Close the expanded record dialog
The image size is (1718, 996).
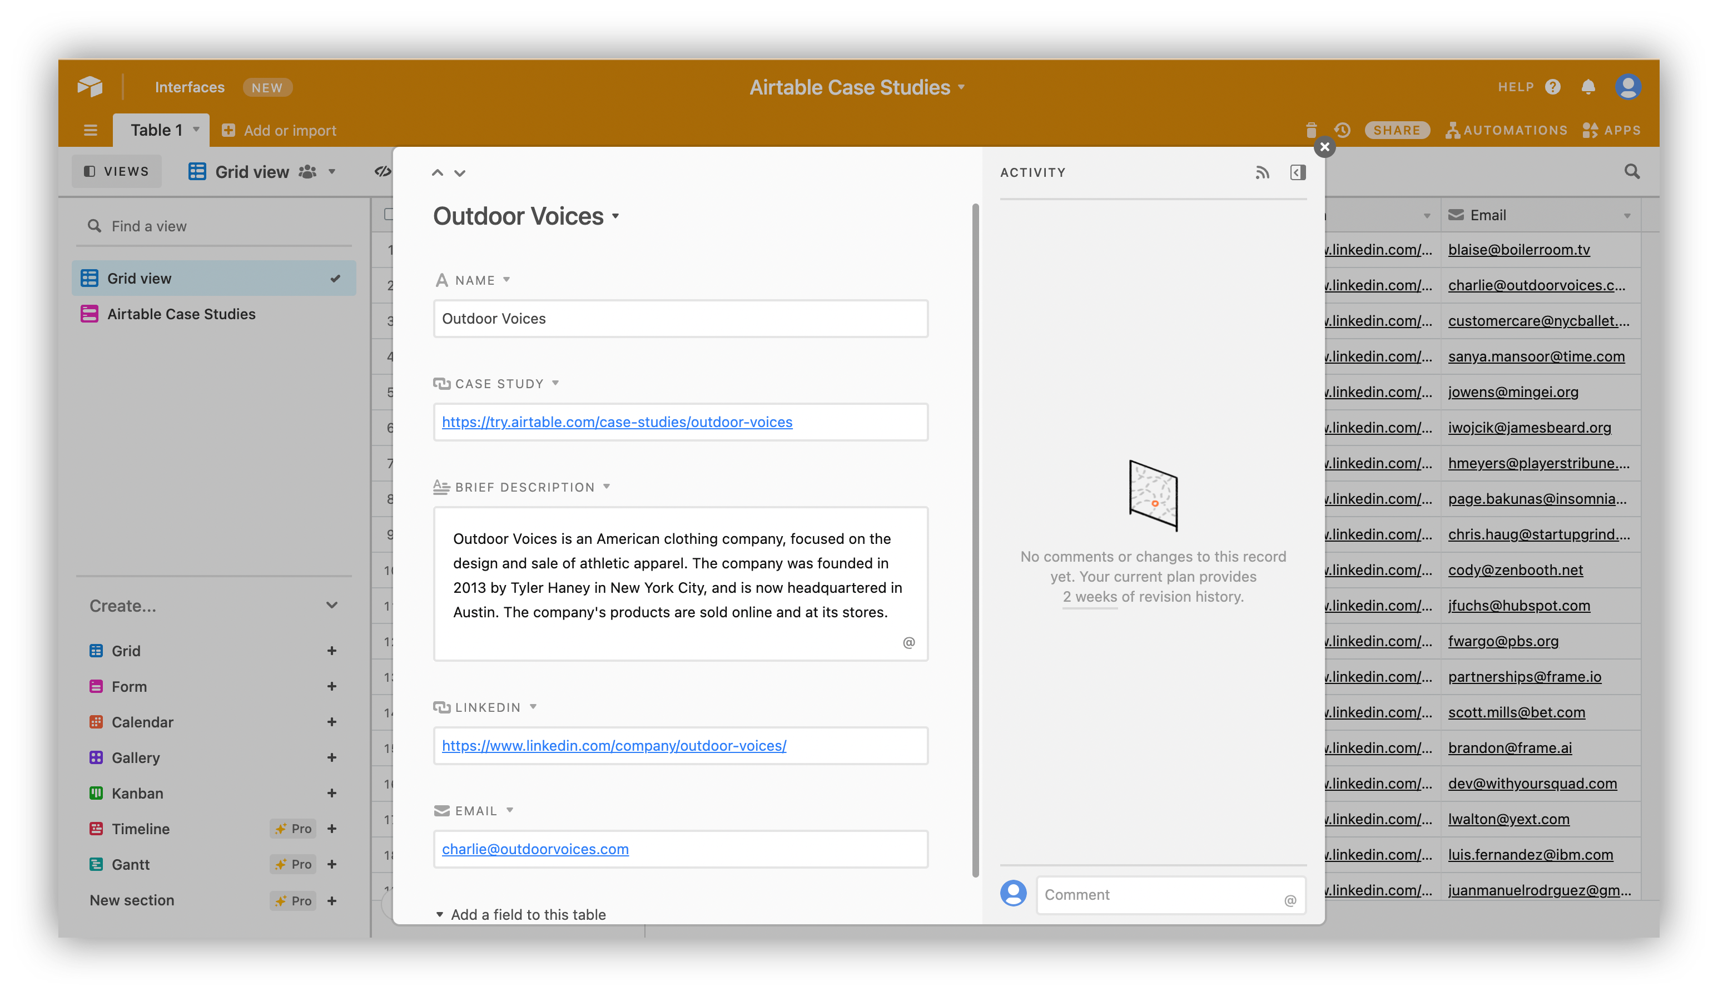click(x=1324, y=147)
